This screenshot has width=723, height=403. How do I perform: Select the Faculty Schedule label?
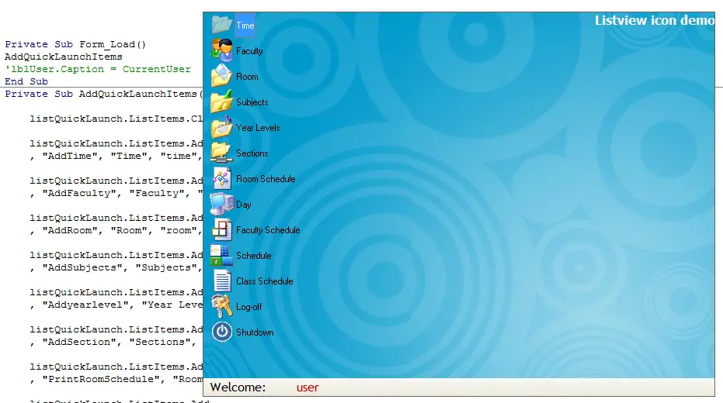[x=268, y=230]
